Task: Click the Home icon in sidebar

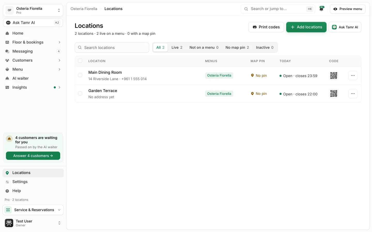Action: [7, 33]
